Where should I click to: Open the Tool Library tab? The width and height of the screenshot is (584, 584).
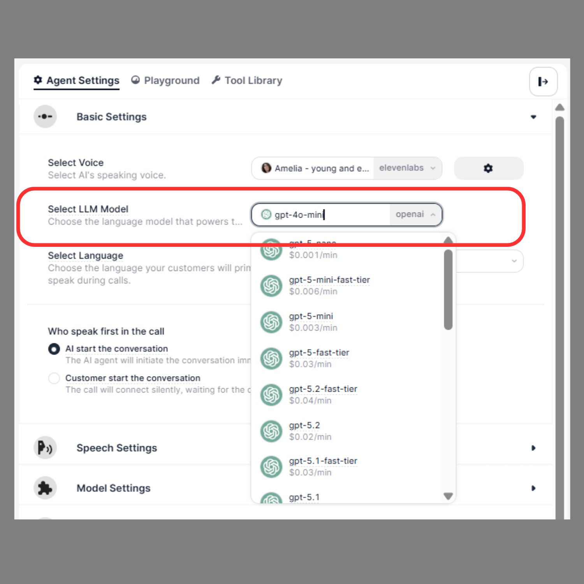coord(247,81)
